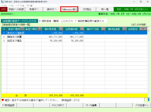Click the 当期償却額 column header
This screenshot has height=112, width=151.
73,29
